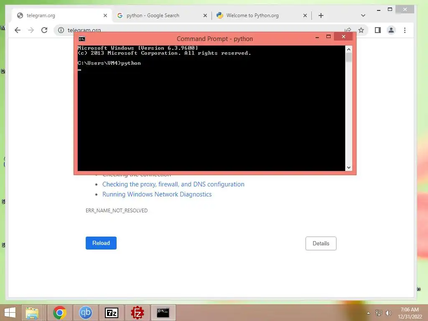The height and width of the screenshot is (321, 428).
Task: Open volume control tray icon
Action: [x=388, y=313]
